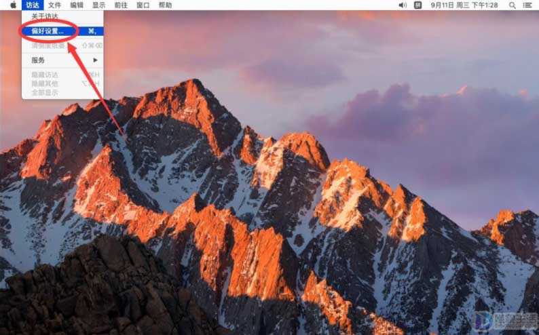Open the 文件 menu
The image size is (539, 335).
(55, 5)
